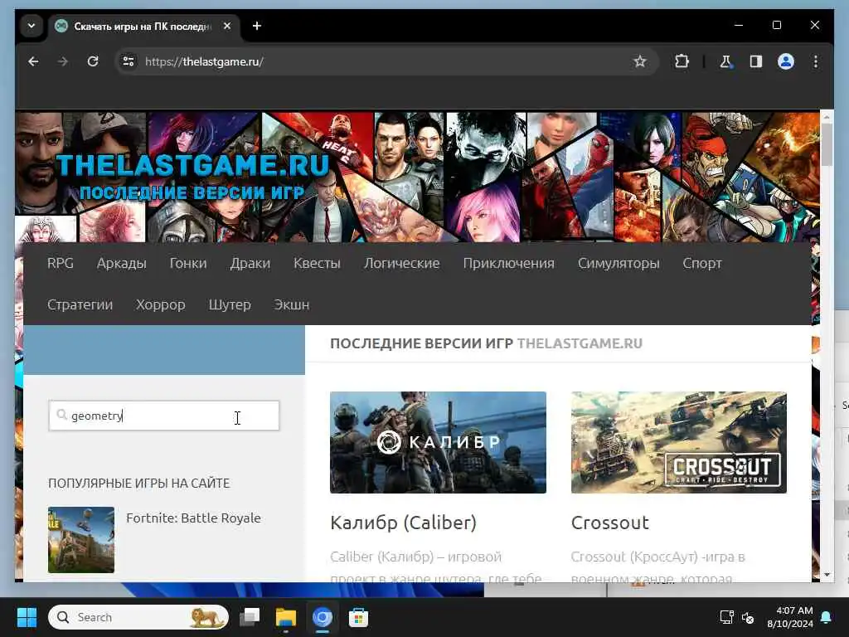This screenshot has height=637, width=849.
Task: Open Chrome Labs flask icon
Action: click(725, 61)
